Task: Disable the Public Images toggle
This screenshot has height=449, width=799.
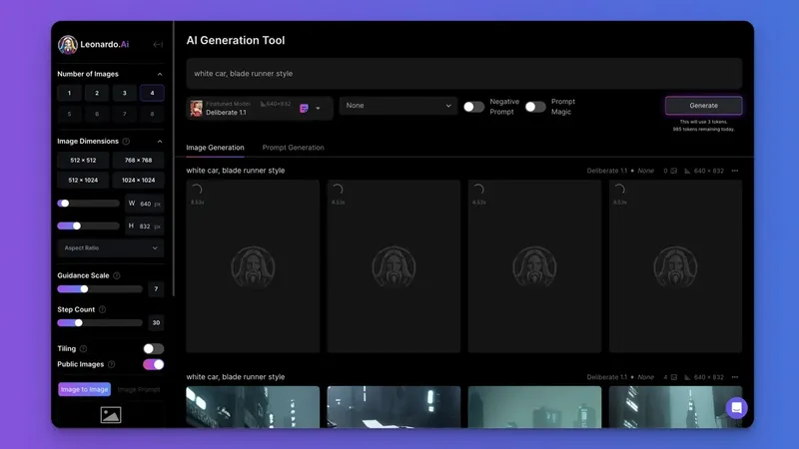Action: pyautogui.click(x=154, y=364)
